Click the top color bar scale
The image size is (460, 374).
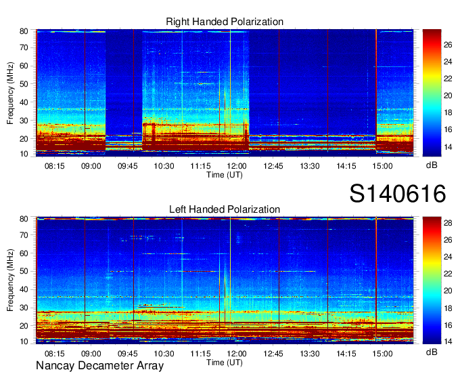(432, 93)
